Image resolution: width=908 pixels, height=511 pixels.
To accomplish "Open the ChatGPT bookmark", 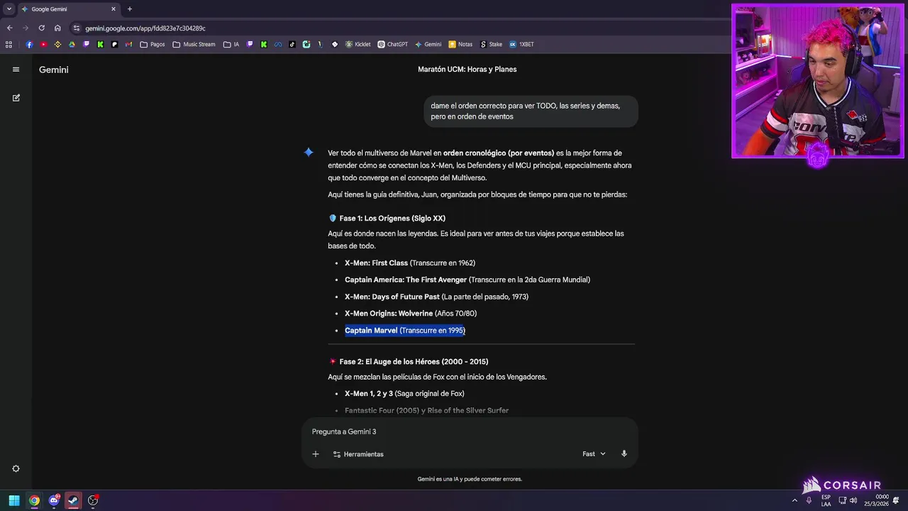I will 392,44.
